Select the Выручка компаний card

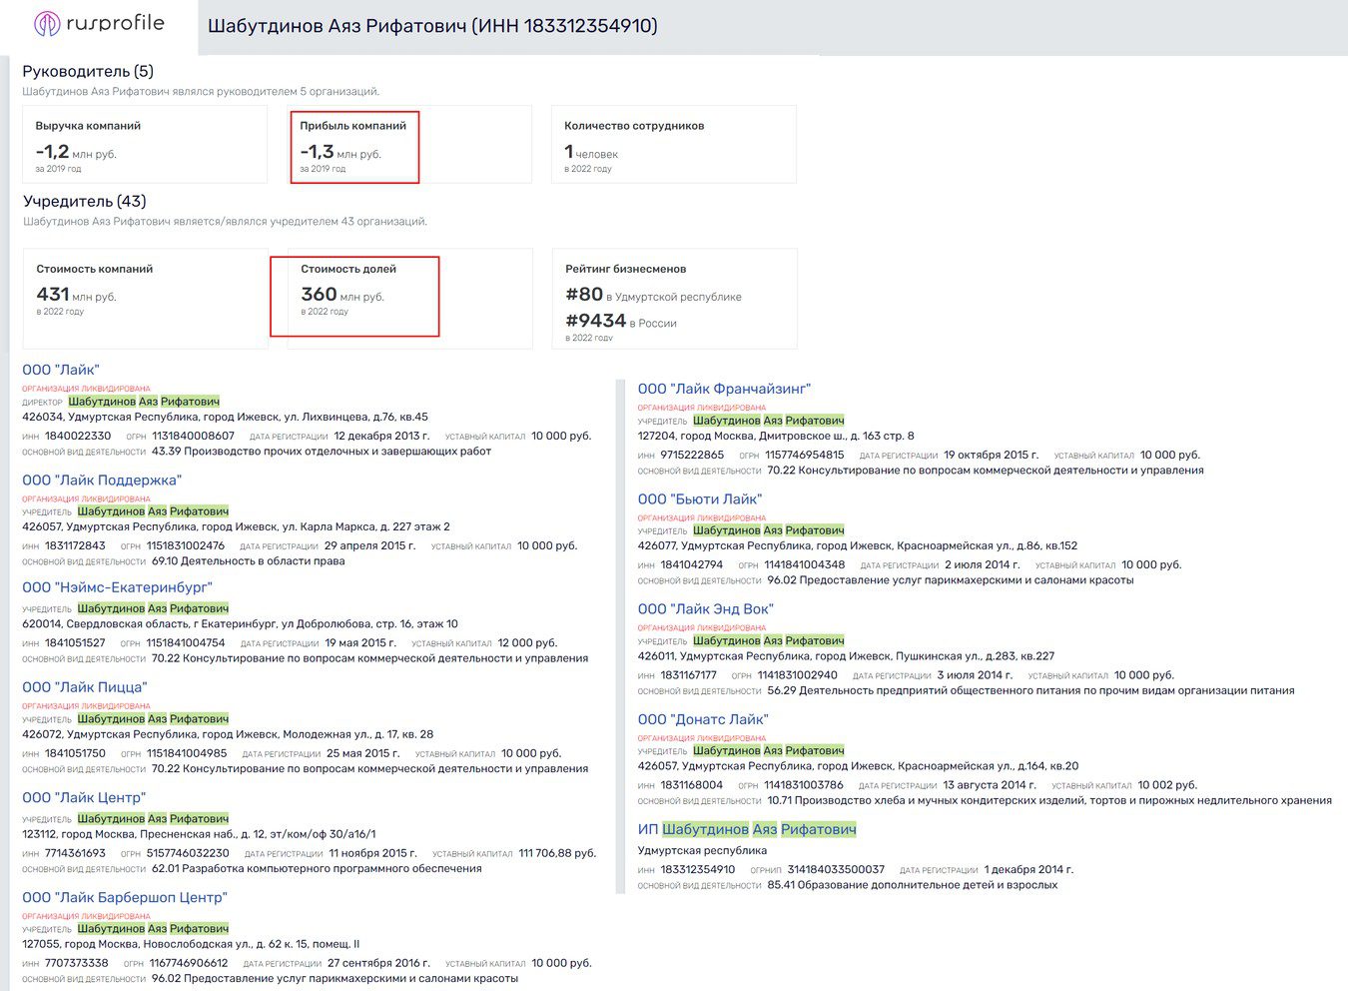click(145, 145)
